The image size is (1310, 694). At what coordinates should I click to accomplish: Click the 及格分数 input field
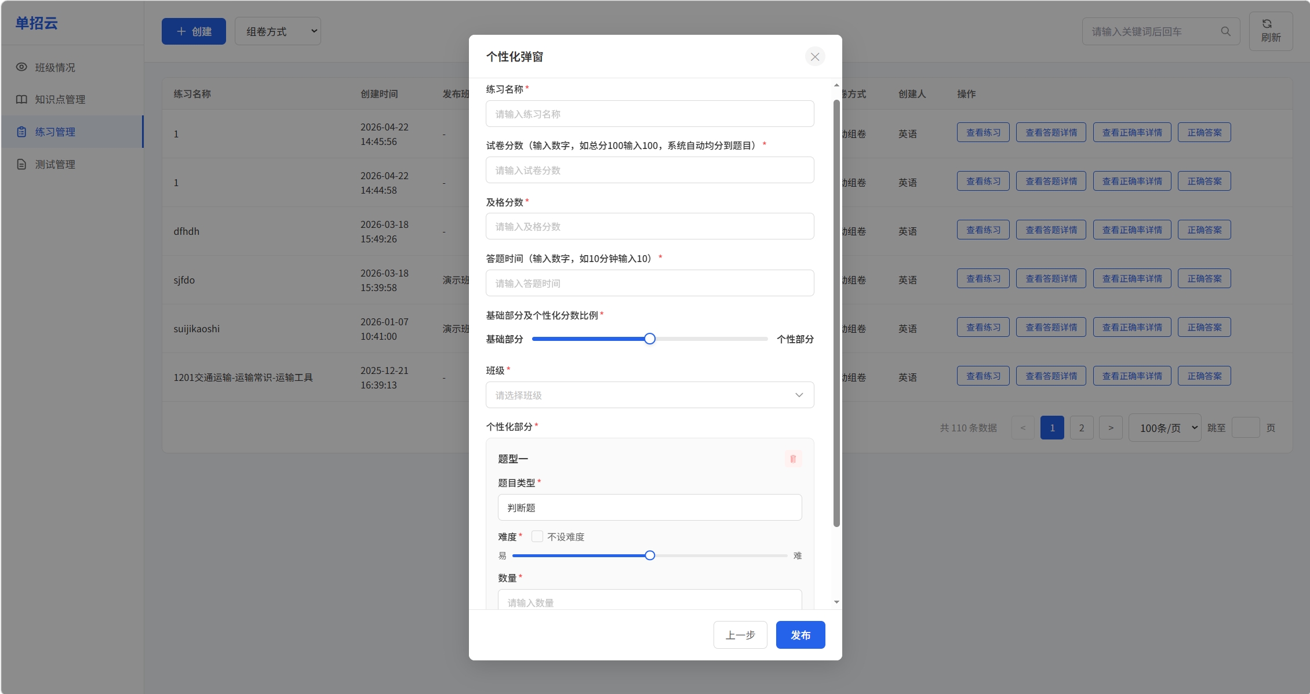pos(650,226)
